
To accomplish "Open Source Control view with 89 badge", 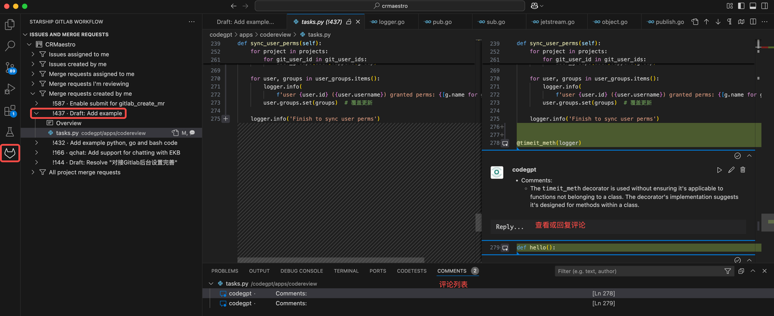I will (10, 67).
